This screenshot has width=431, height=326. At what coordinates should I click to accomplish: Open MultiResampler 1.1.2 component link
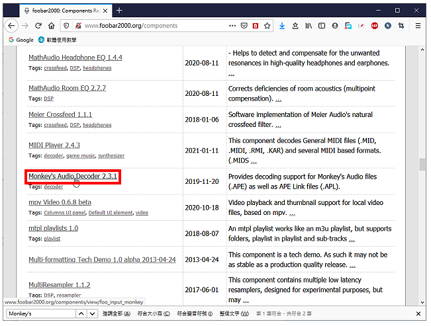pos(60,285)
